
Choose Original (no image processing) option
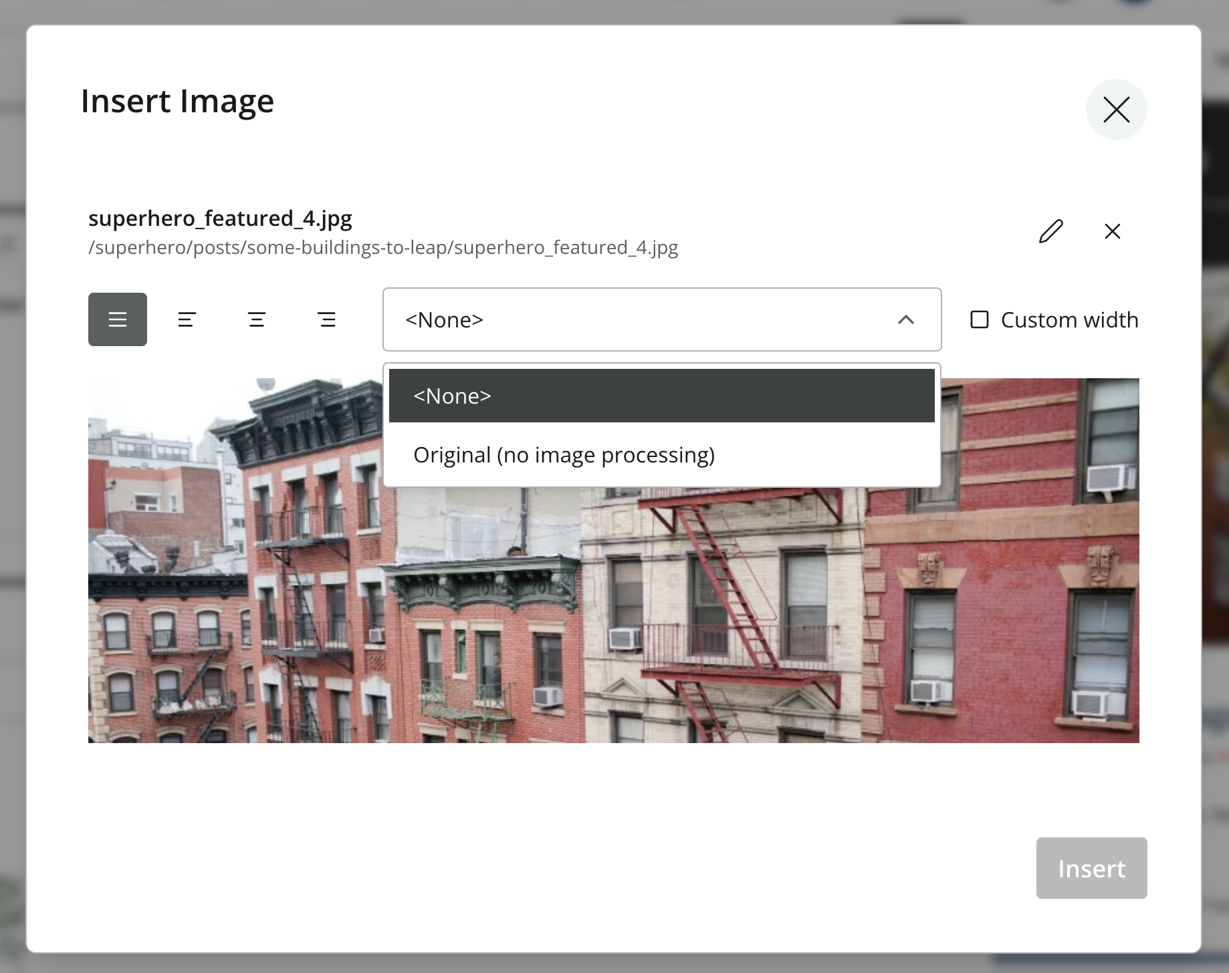[662, 454]
